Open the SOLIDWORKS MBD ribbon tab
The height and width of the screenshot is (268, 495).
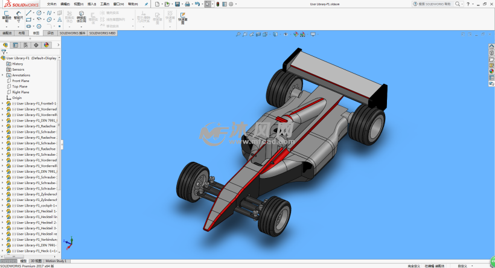pyautogui.click(x=103, y=33)
